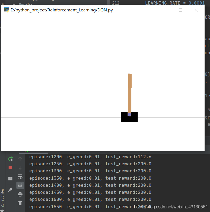The width and height of the screenshot is (210, 212).
Task: Click the down arrow to next stack frame
Action: (x=20, y=168)
